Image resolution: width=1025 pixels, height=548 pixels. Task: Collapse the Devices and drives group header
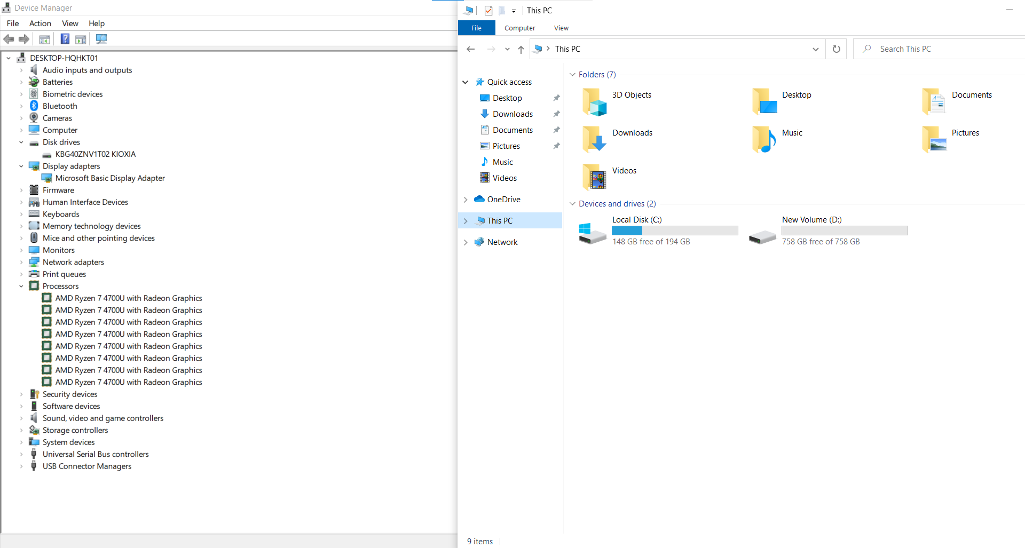click(573, 204)
